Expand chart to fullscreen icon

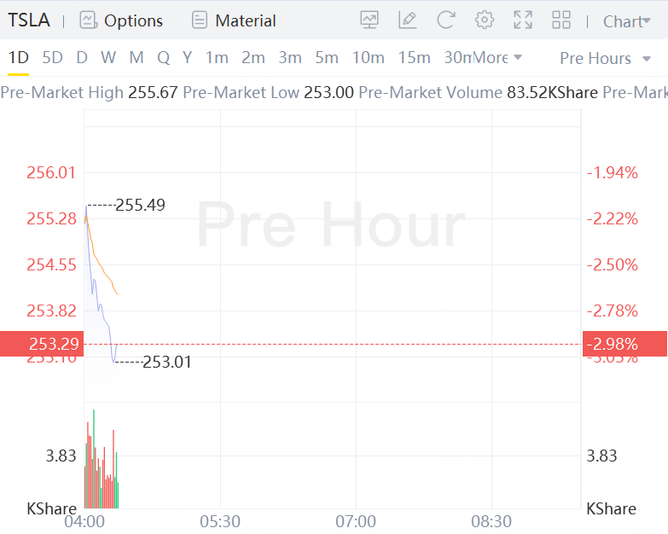523,20
